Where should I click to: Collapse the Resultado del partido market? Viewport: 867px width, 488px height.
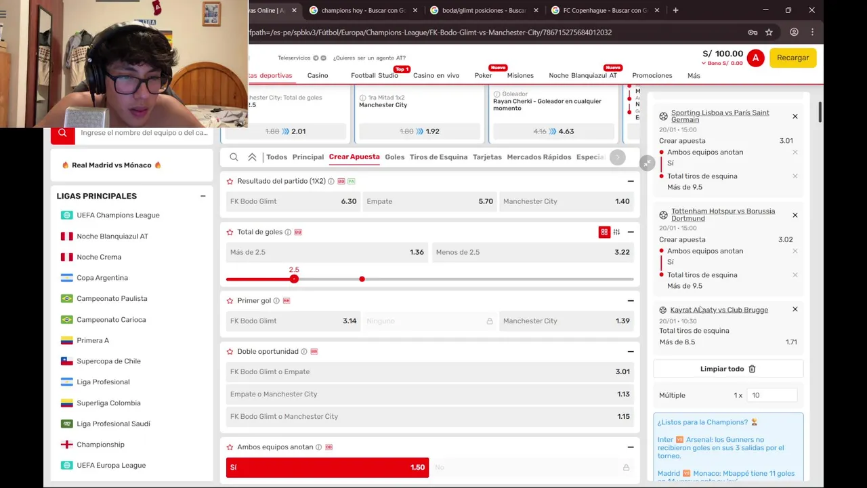631,182
